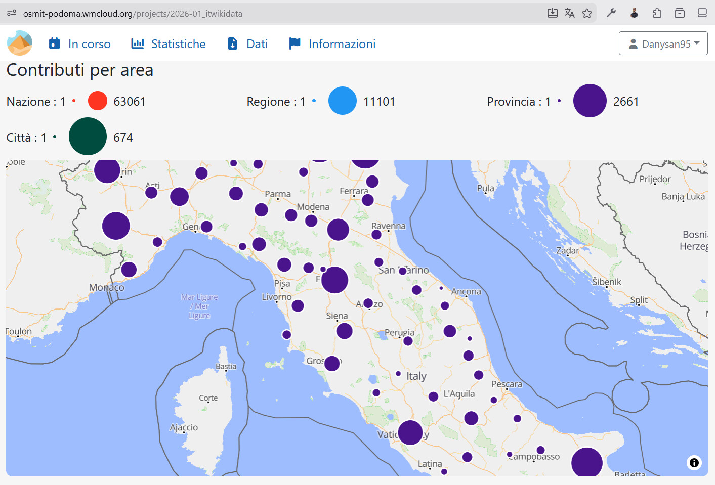Screen dimensions: 715x485
Task: Open the browser extensions puzzle icon
Action: pos(657,13)
